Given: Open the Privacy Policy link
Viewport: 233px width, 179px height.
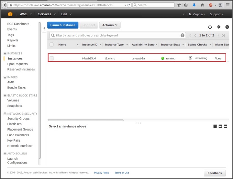Looking at the screenshot, I should [101, 173].
